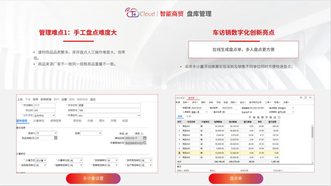Screen dimensions: 331x186
Task: Click 审核 in the 盘点单 toolbar
Action: [x=211, y=102]
